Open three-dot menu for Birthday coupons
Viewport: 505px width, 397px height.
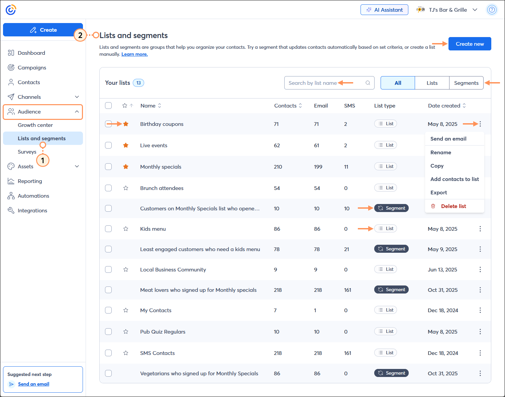tap(480, 124)
